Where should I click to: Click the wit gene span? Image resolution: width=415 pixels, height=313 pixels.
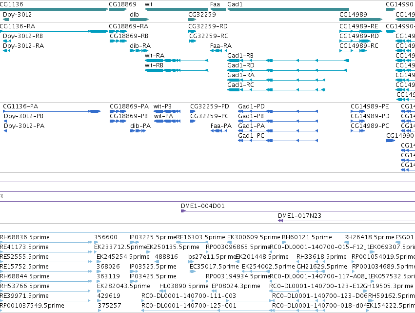coord(176,9)
